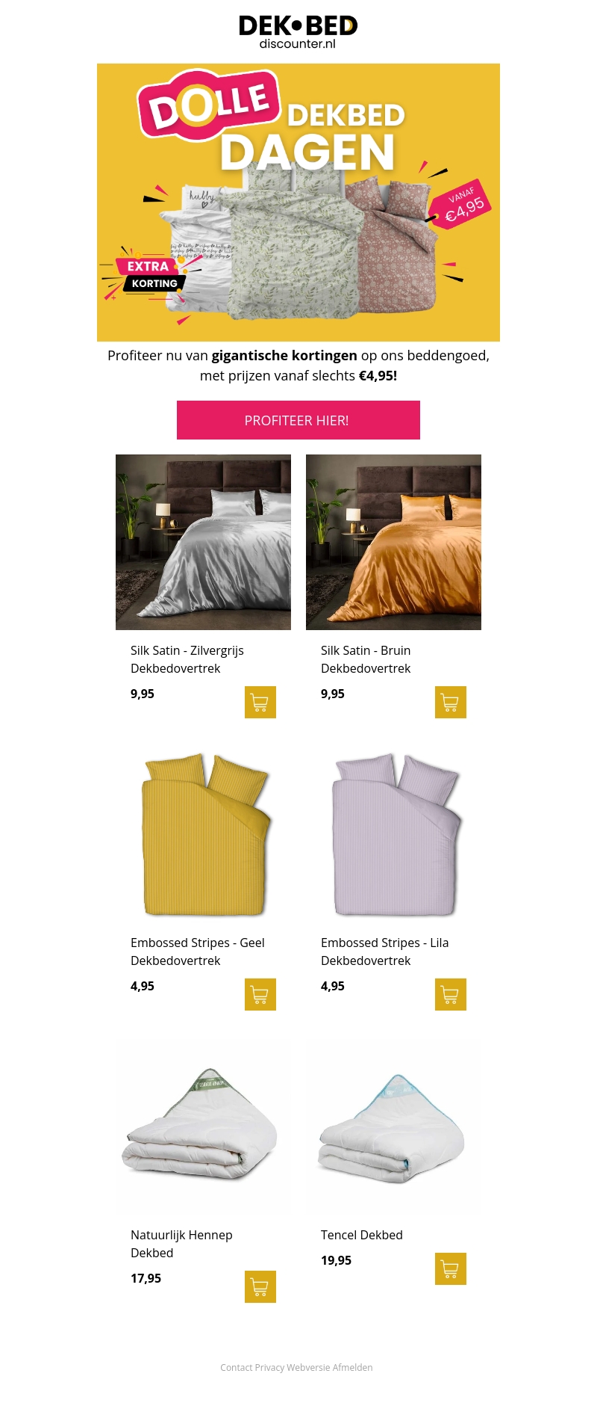
Task: Add Silk Satin Bruin to cart
Action: point(451,702)
